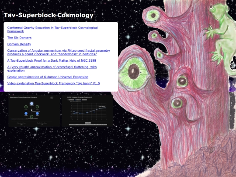Viewport: 236px width, 177px height.
Task: Click the Tav-Superblock Cosmology heading
Action: tap(49, 15)
